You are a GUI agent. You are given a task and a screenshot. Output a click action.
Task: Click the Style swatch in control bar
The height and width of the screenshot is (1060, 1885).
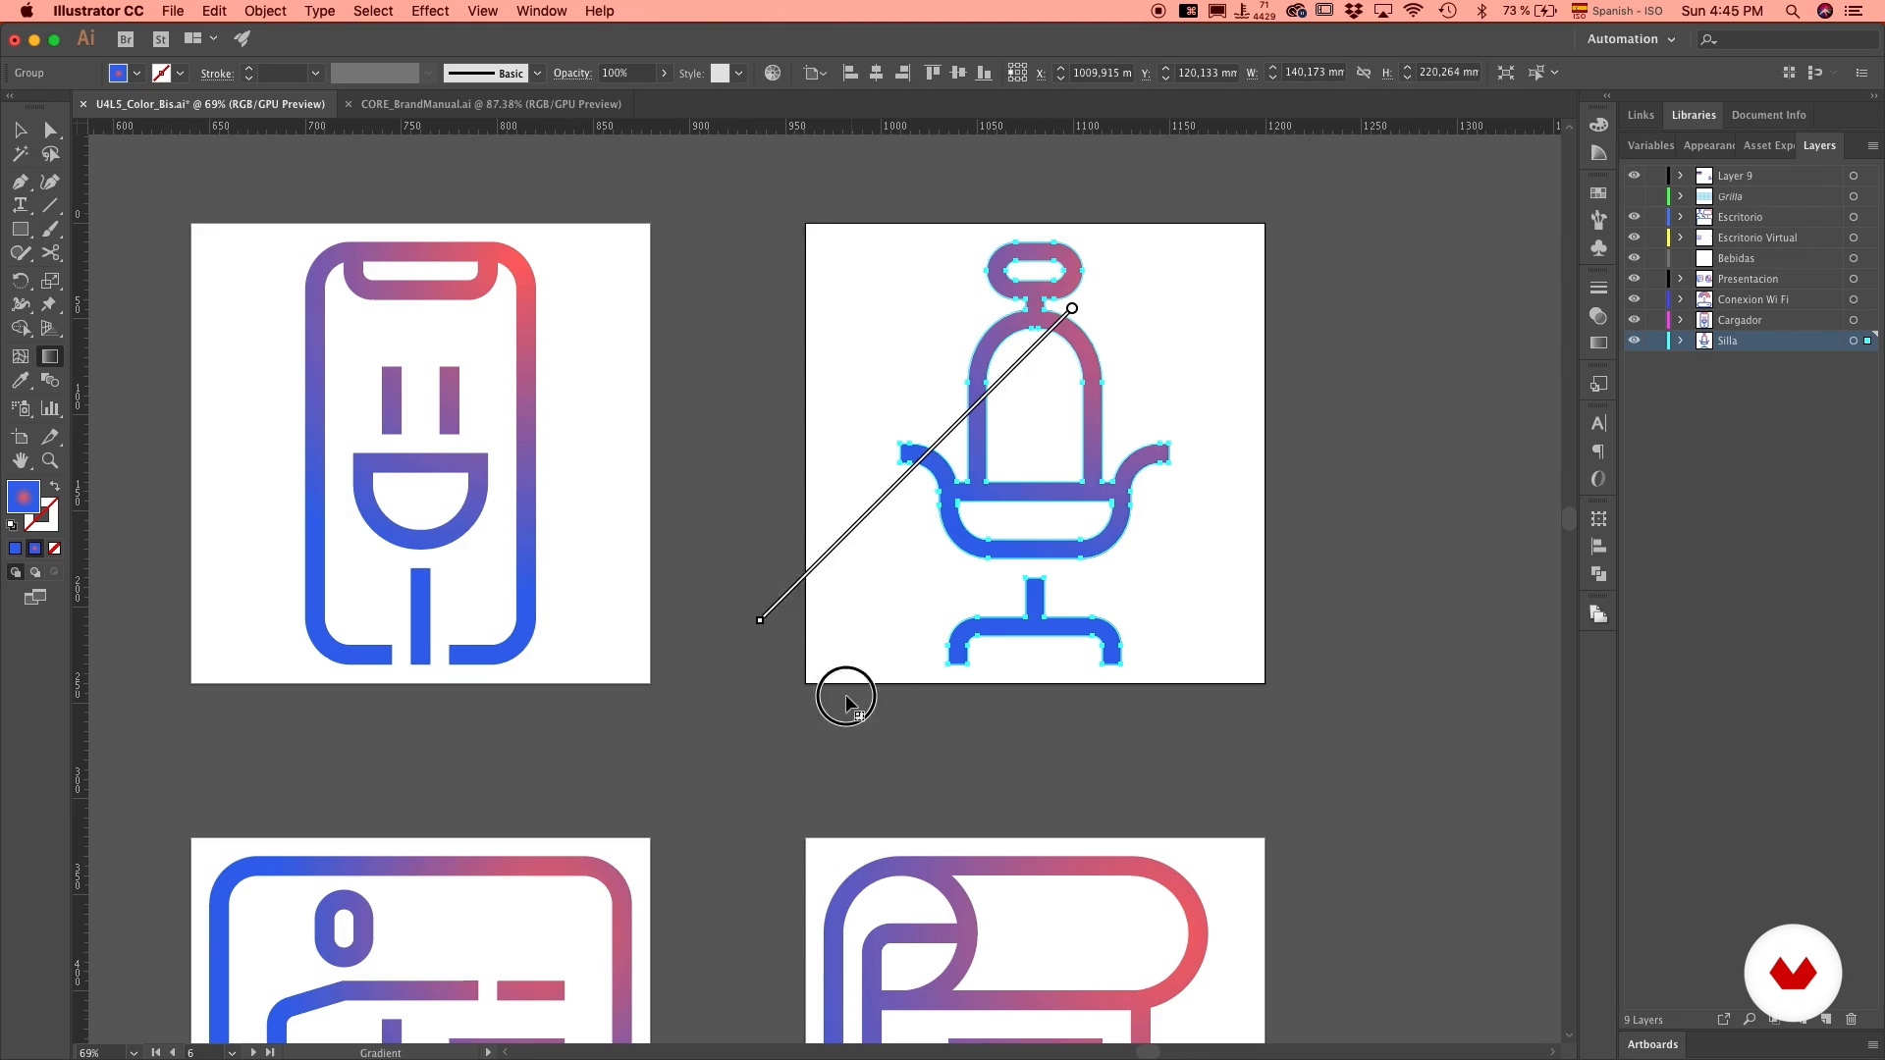720,73
